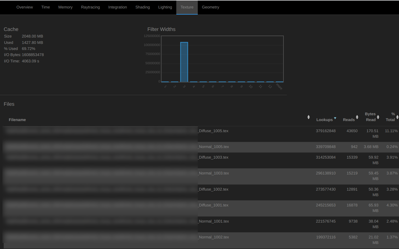Switch to the Time tab
Screen dimensions: 399x249
click(x=46, y=7)
